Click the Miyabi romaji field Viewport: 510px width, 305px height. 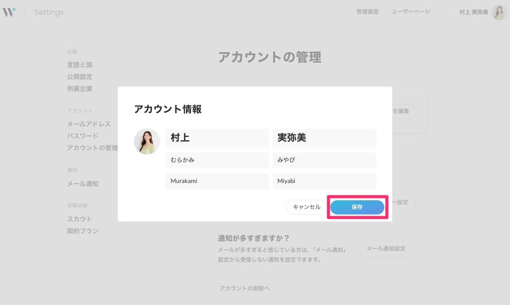[x=324, y=181]
